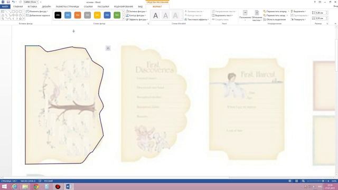Save the document from quick access toolbar

(8, 2)
